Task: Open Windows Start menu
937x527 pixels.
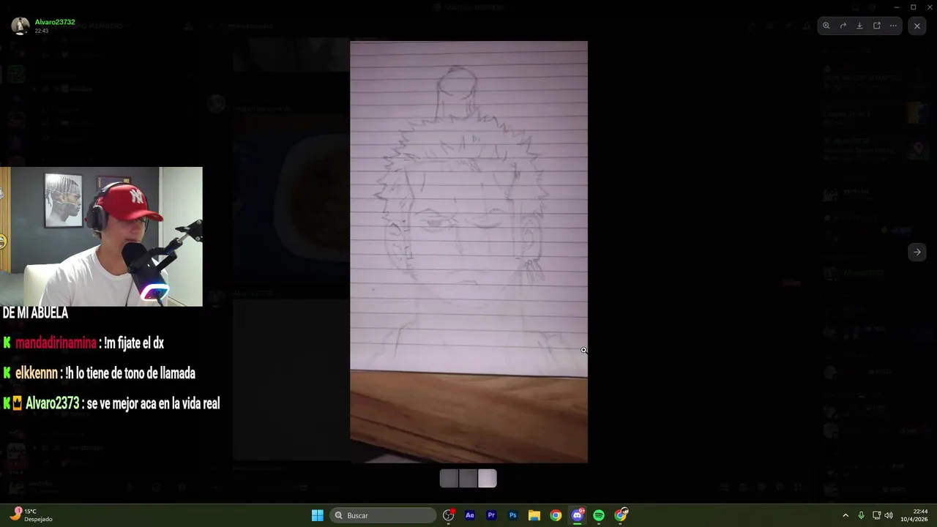Action: tap(318, 515)
